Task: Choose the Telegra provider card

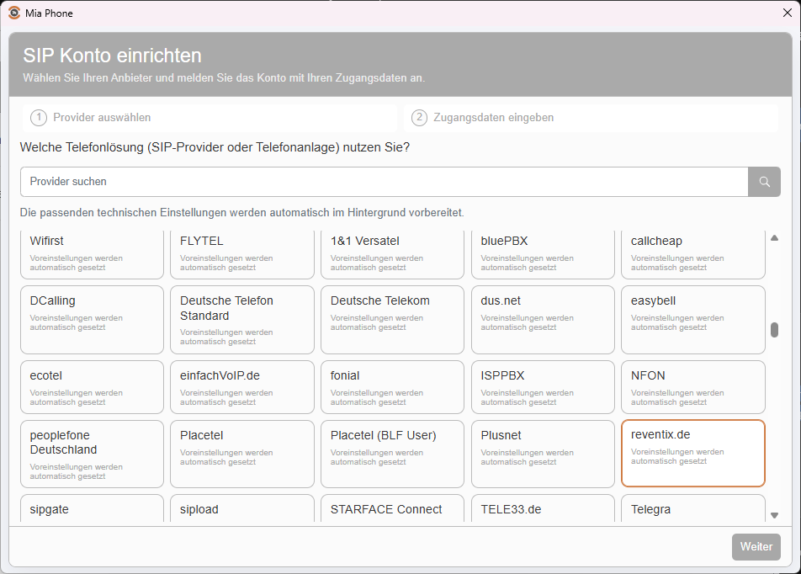Action: [693, 508]
